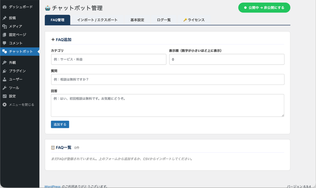Select the チャットボット robot icon in sidebar

point(4,51)
